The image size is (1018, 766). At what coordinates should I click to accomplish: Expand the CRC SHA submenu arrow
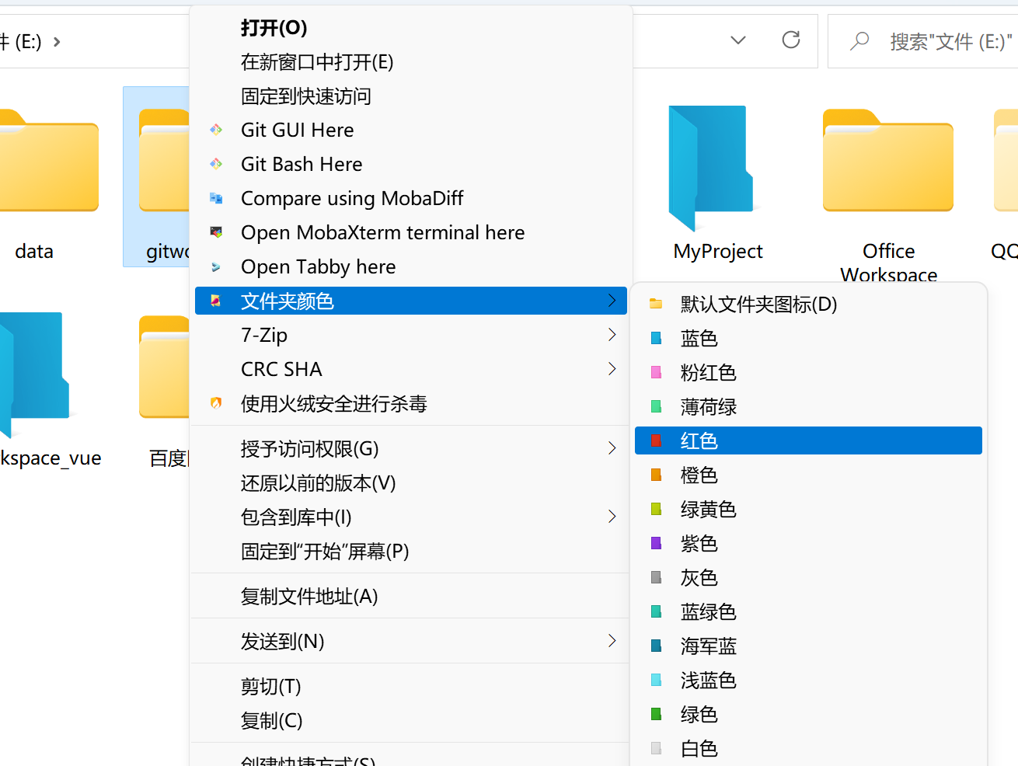pyautogui.click(x=612, y=369)
